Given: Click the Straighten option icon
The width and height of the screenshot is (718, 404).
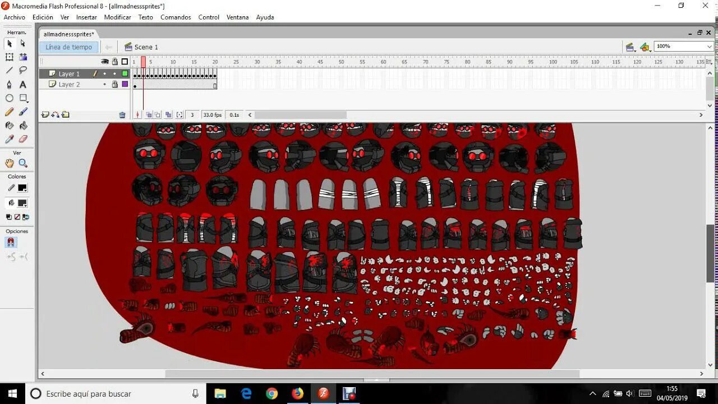Looking at the screenshot, I should coord(24,257).
